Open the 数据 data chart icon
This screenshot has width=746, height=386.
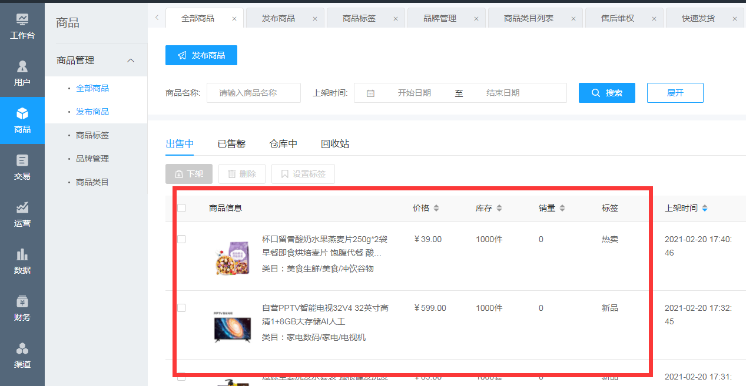(x=22, y=255)
